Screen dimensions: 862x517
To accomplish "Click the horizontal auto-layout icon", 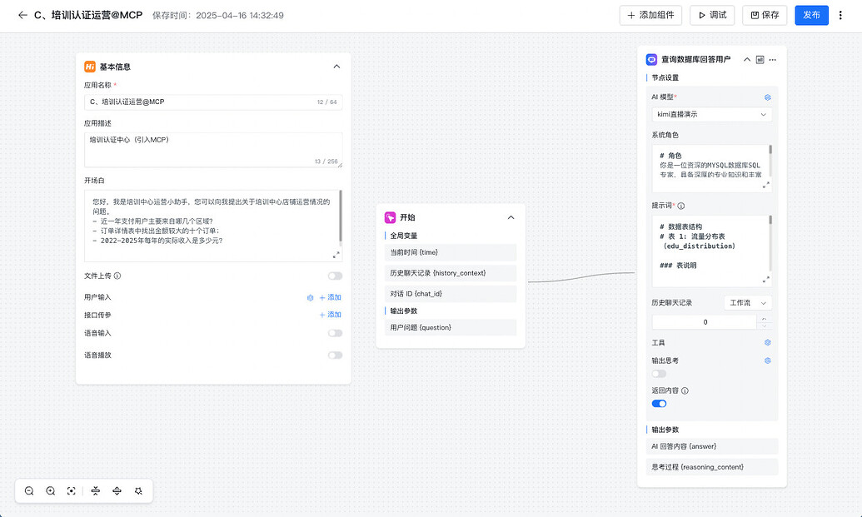I will pos(117,491).
